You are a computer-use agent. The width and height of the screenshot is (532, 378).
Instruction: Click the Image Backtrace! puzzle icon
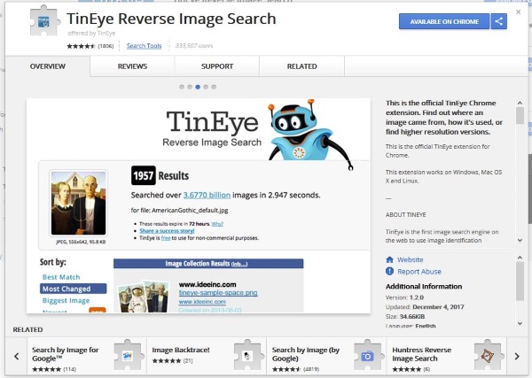[x=247, y=355]
